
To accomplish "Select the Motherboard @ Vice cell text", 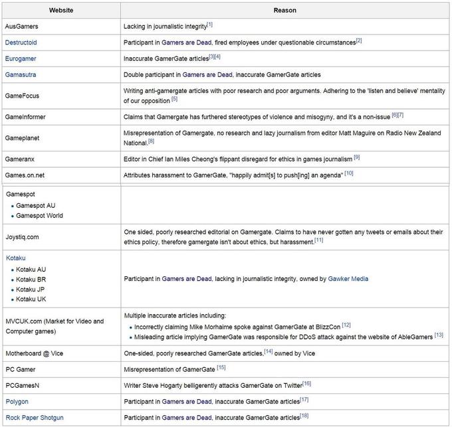I will pyautogui.click(x=35, y=353).
